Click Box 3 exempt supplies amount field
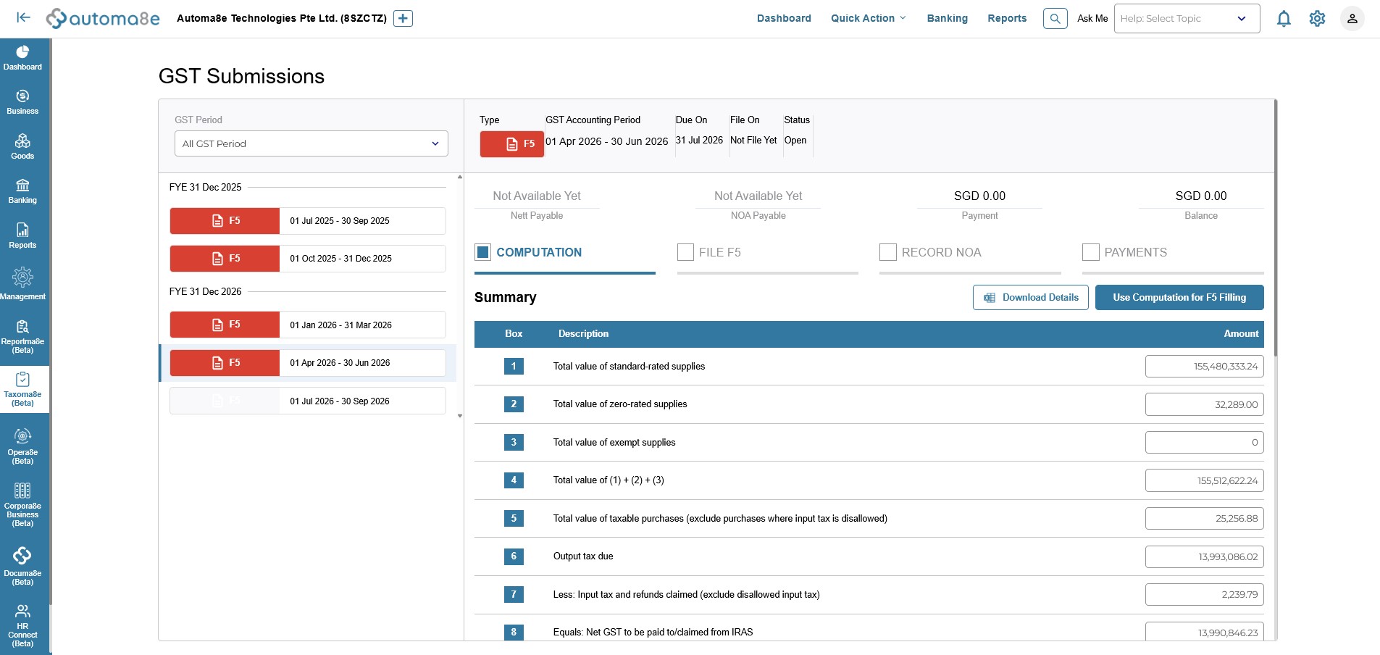Image resolution: width=1380 pixels, height=655 pixels. 1204,442
